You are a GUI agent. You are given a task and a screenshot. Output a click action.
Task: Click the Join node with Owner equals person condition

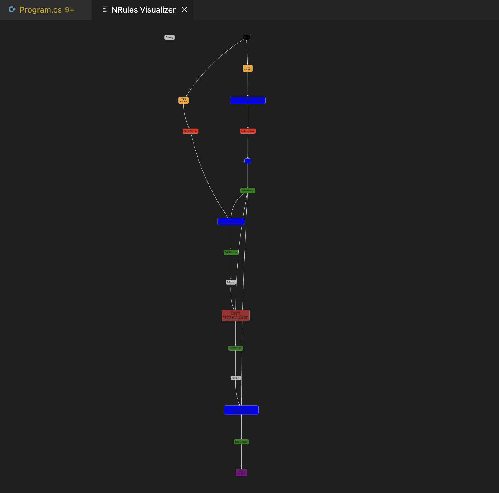pos(231,221)
